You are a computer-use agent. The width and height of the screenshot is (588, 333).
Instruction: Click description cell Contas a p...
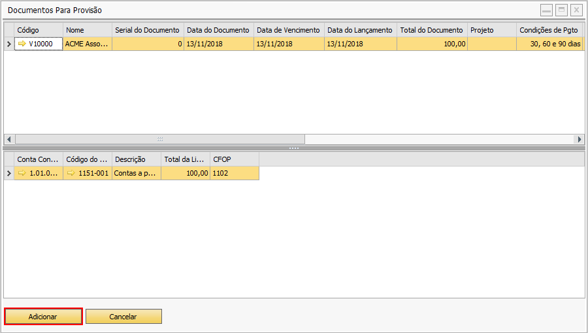click(x=137, y=173)
